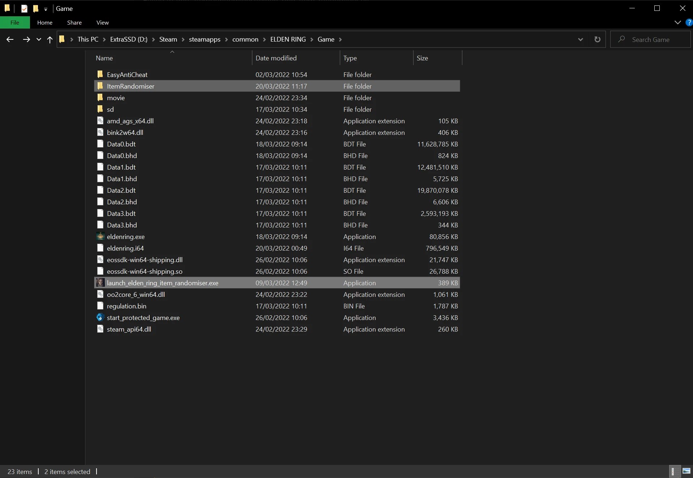Viewport: 693px width, 478px height.
Task: Click the Search Game input field
Action: point(650,39)
